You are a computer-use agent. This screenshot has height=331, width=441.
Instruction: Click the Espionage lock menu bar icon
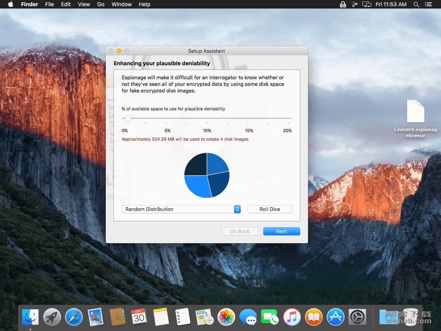[343, 4]
